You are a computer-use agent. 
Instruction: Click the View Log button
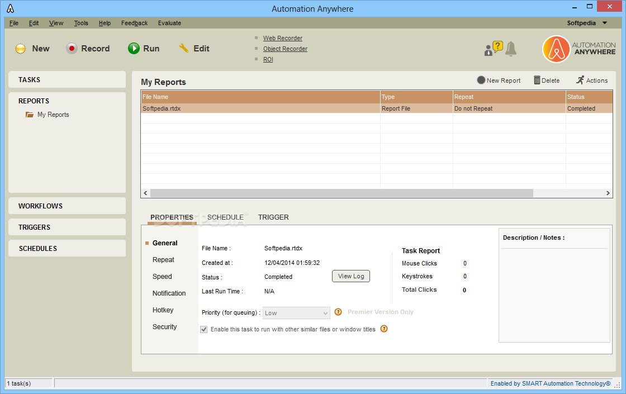[351, 276]
